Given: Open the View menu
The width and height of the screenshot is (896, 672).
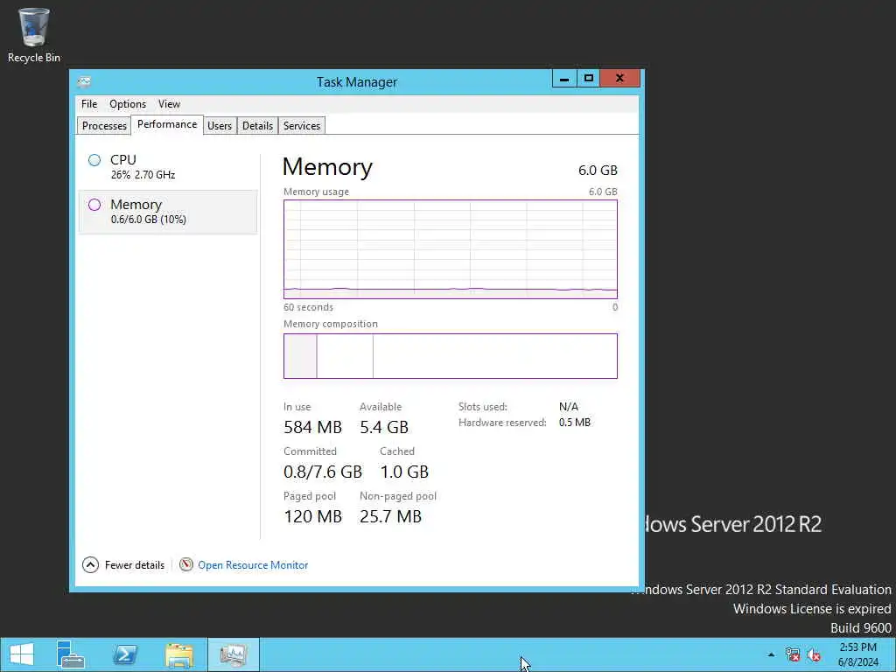Looking at the screenshot, I should coord(169,104).
